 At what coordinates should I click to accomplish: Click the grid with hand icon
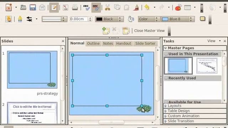click(x=9, y=19)
